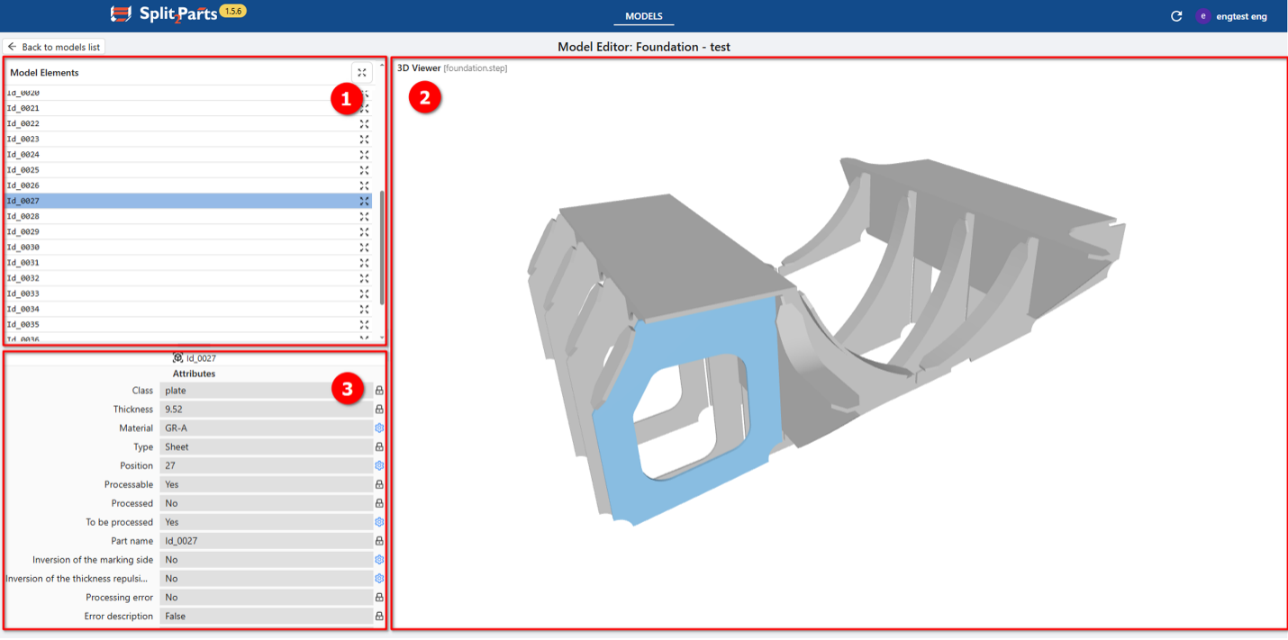The width and height of the screenshot is (1288, 640).
Task: Click the Type Sheet value field
Action: [266, 447]
